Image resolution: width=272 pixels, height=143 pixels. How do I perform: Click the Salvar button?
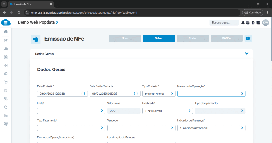[159, 38]
